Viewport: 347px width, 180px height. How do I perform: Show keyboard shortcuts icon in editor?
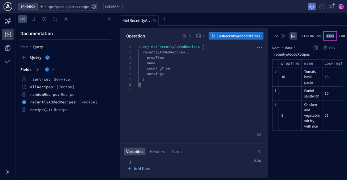pyautogui.click(x=260, y=135)
